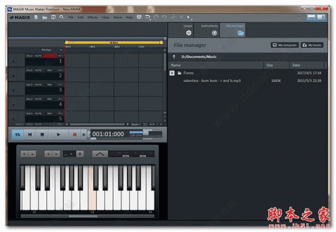This screenshot has height=232, width=336.
Task: Click the Save project disk icon
Action: (53, 17)
